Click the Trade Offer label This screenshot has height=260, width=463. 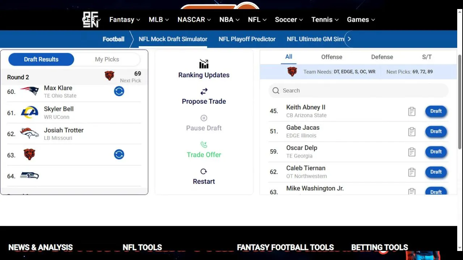tap(204, 155)
